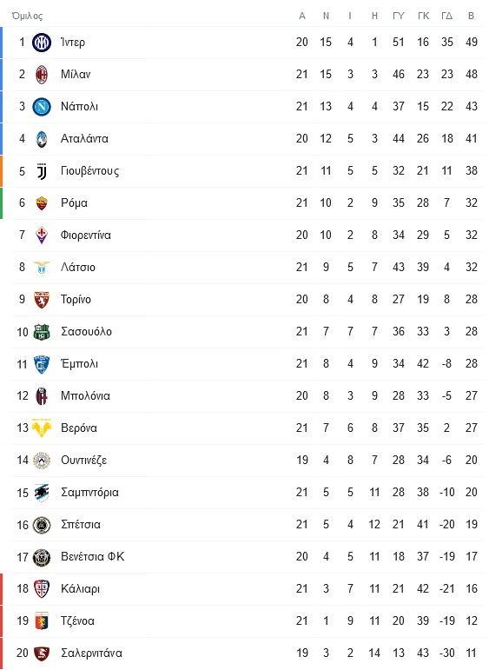The height and width of the screenshot is (670, 489).
Task: Click the AC Milan crest icon
Action: [42, 75]
